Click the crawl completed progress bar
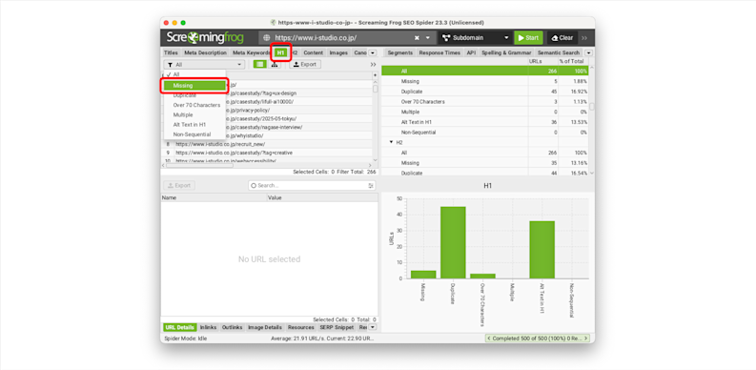Image resolution: width=756 pixels, height=370 pixels. tap(538, 339)
